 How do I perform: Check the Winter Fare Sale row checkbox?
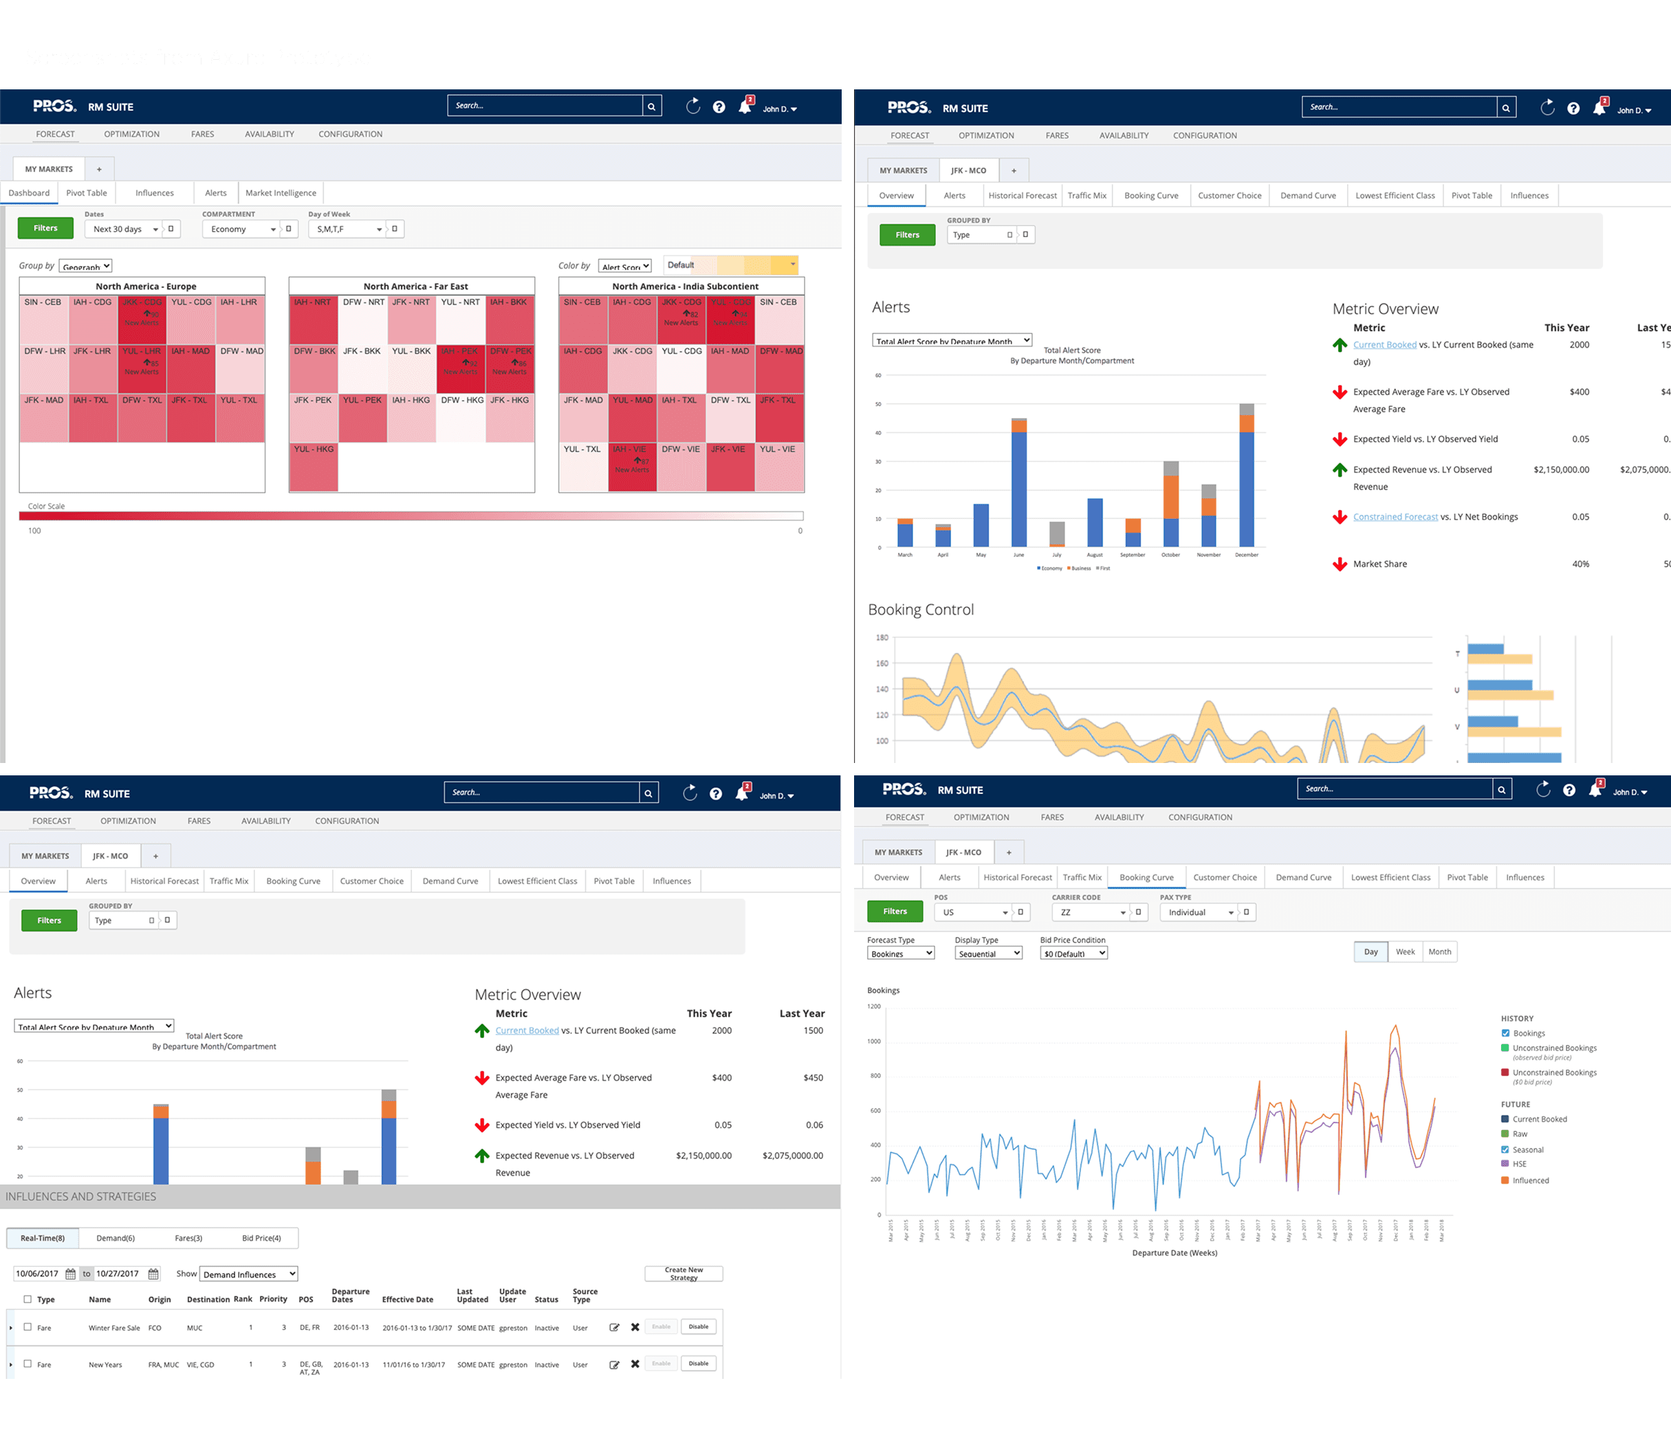tap(28, 1327)
